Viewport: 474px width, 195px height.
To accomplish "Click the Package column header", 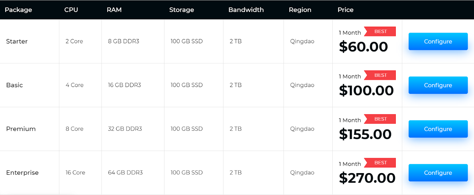I will click(18, 10).
